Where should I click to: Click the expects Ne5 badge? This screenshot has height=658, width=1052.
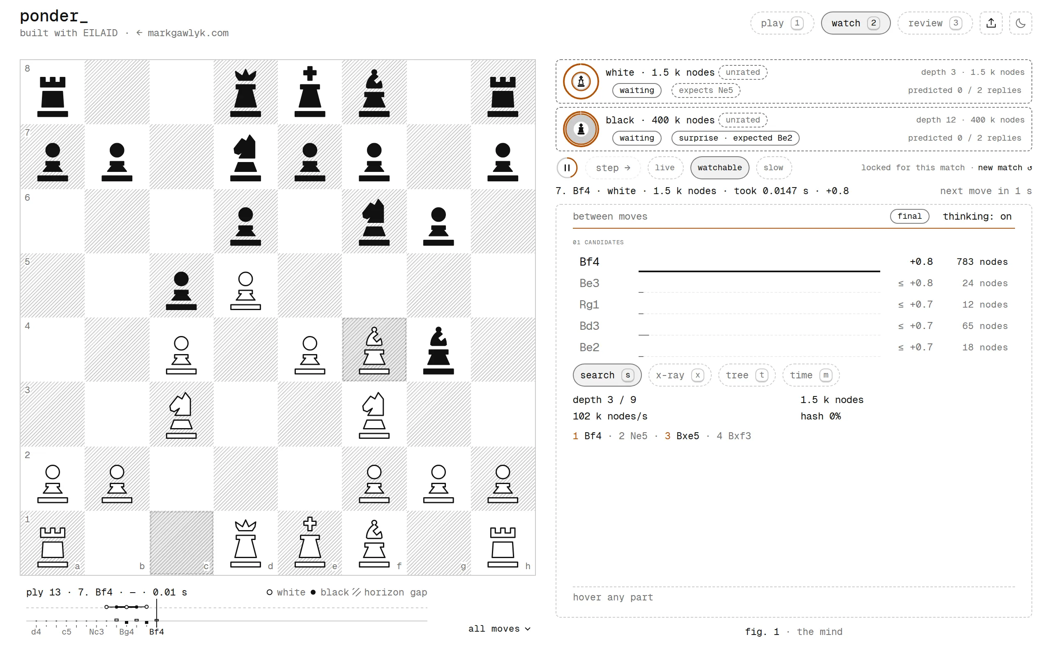pyautogui.click(x=706, y=90)
